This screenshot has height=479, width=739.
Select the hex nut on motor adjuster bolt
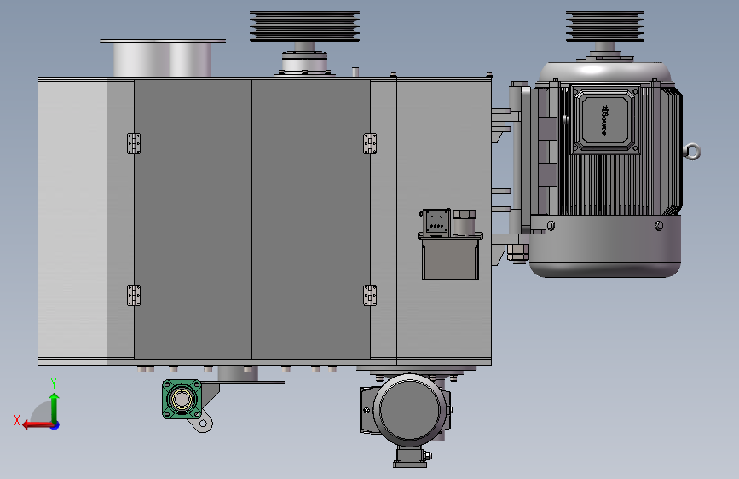[517, 251]
